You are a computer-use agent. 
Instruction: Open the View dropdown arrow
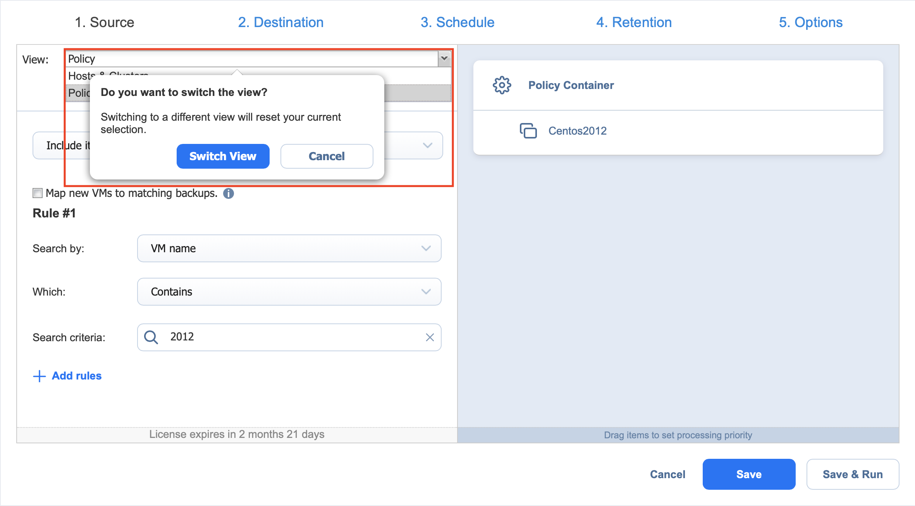[x=444, y=58]
